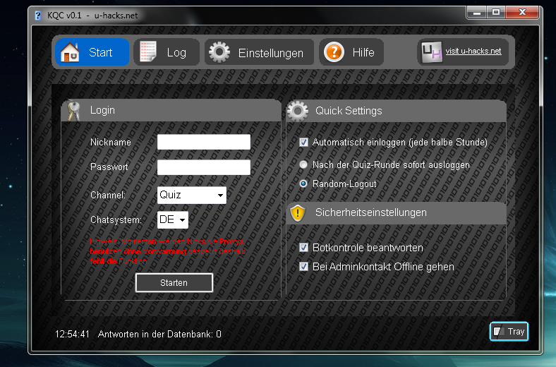
Task: Click the keys icon in Login header
Action: point(75,111)
